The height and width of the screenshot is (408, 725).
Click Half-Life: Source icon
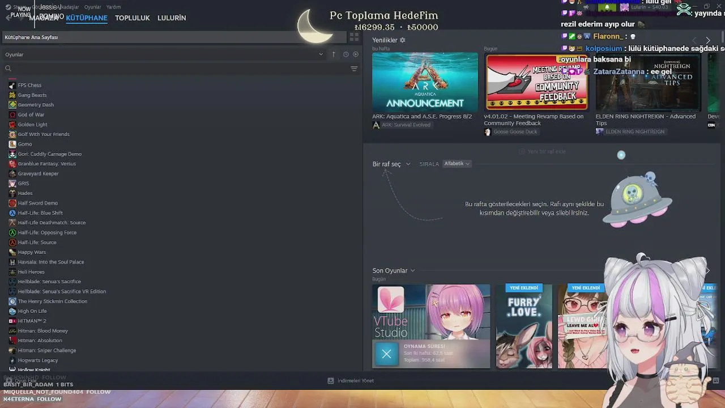pos(12,243)
